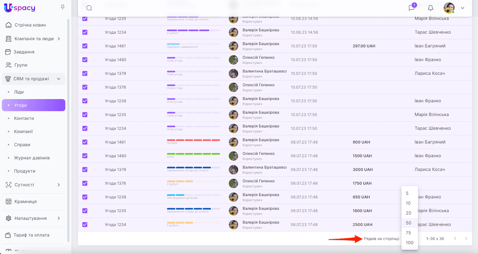Expand the Компанія та люди submenu
The height and width of the screenshot is (254, 478).
point(59,39)
